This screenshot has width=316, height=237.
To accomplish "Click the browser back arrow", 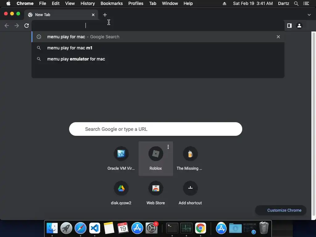I will [7, 26].
